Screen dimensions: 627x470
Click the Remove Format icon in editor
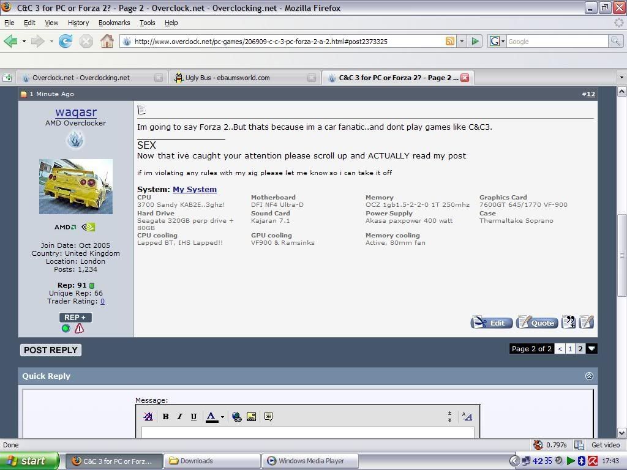(148, 417)
